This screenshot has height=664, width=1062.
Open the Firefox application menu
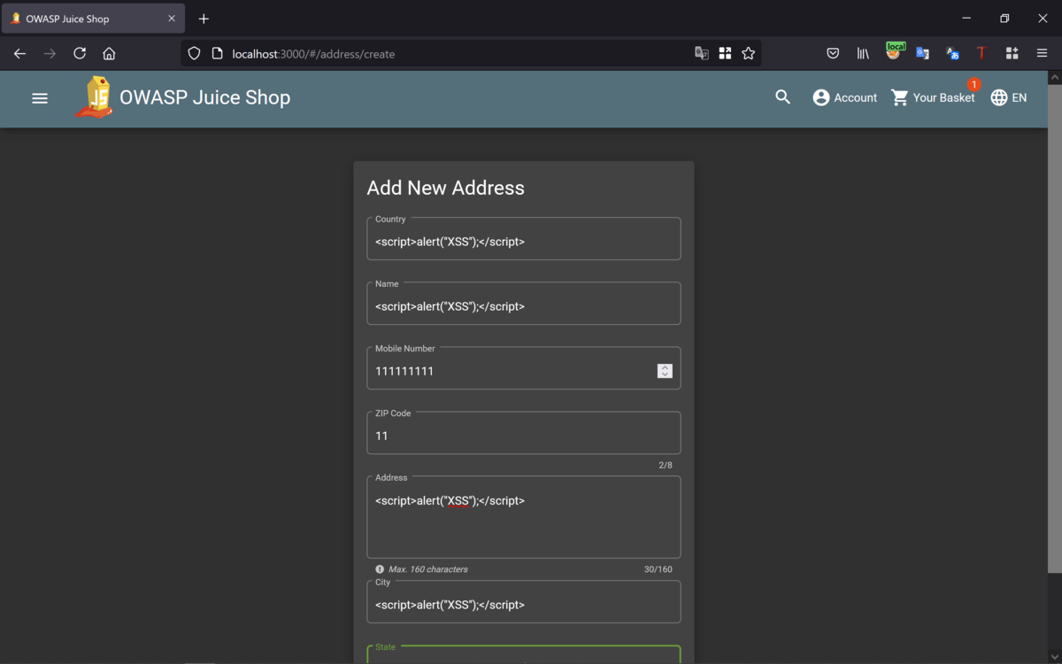coord(1042,54)
